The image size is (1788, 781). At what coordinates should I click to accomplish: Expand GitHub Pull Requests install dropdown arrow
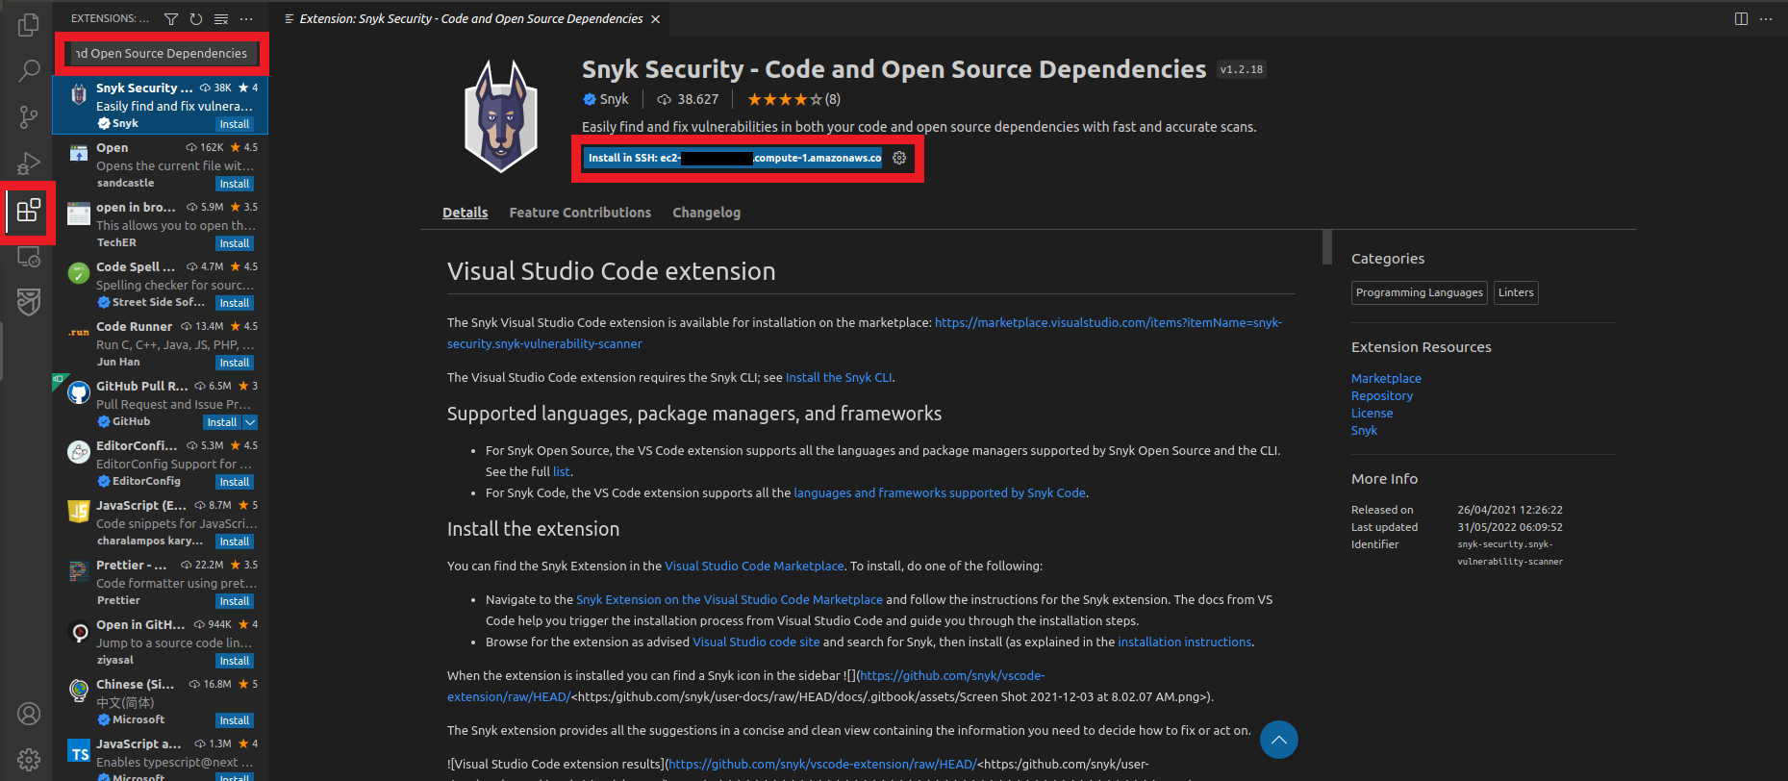click(x=250, y=422)
